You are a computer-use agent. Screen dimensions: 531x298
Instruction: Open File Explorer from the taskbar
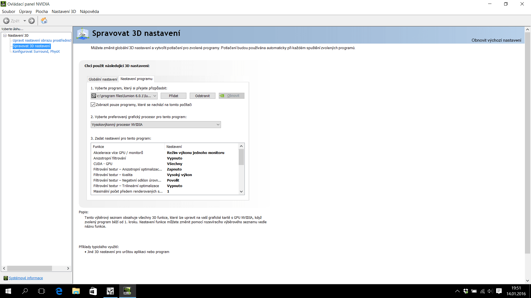pyautogui.click(x=76, y=291)
